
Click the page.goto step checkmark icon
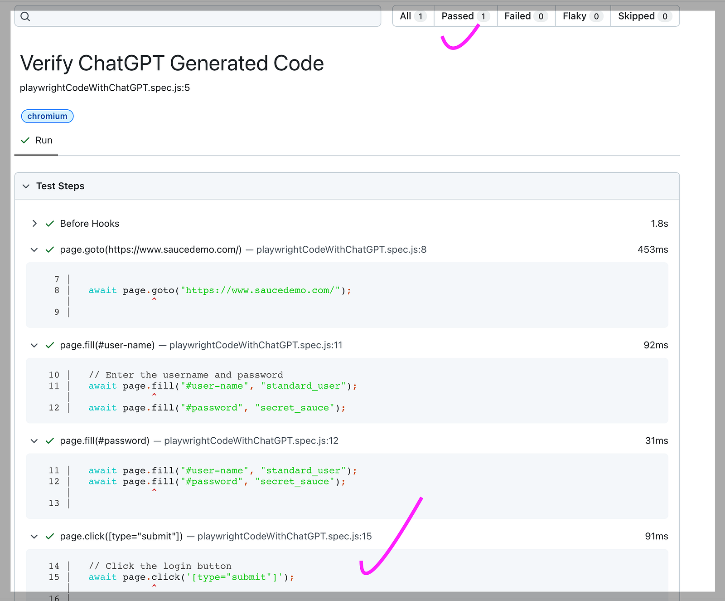tap(50, 249)
